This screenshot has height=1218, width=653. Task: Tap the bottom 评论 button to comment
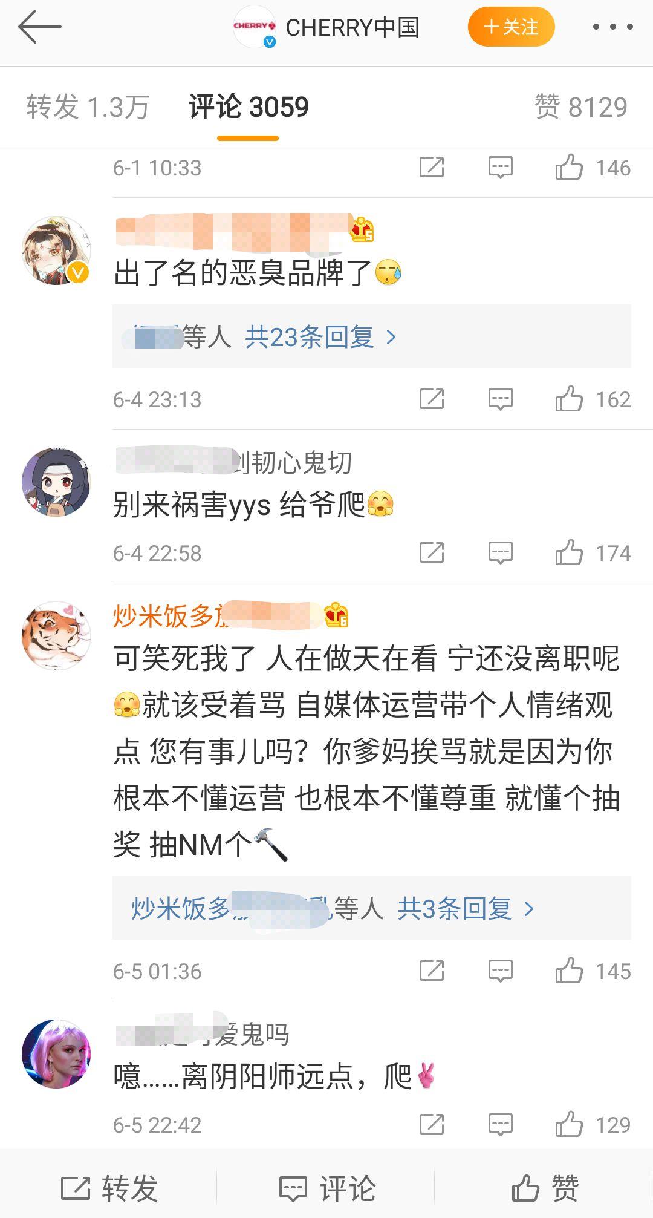pyautogui.click(x=327, y=1188)
